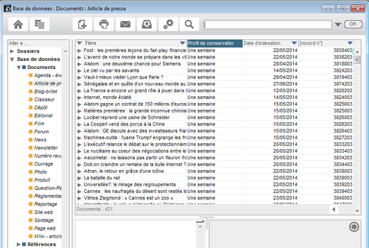Select 'Alstom : une deuxième chance pour Siemens'
This screenshot has height=248, width=369.
(132, 64)
